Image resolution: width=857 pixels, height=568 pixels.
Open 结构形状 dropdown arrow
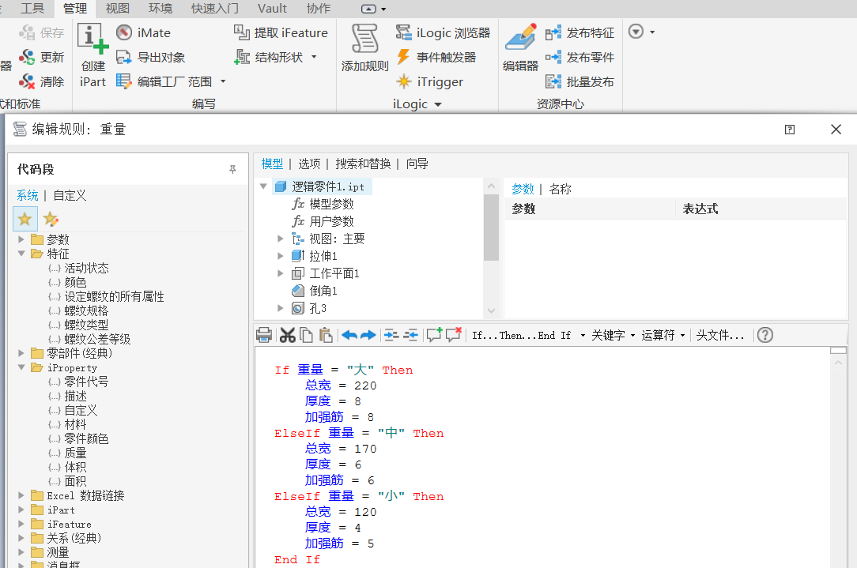tap(314, 57)
